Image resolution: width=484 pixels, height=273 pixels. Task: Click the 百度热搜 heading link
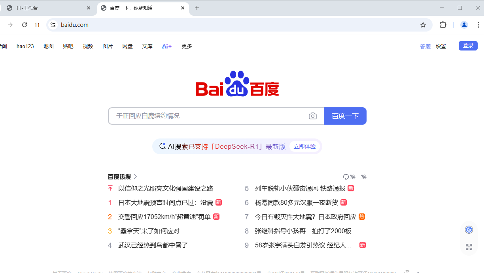119,177
